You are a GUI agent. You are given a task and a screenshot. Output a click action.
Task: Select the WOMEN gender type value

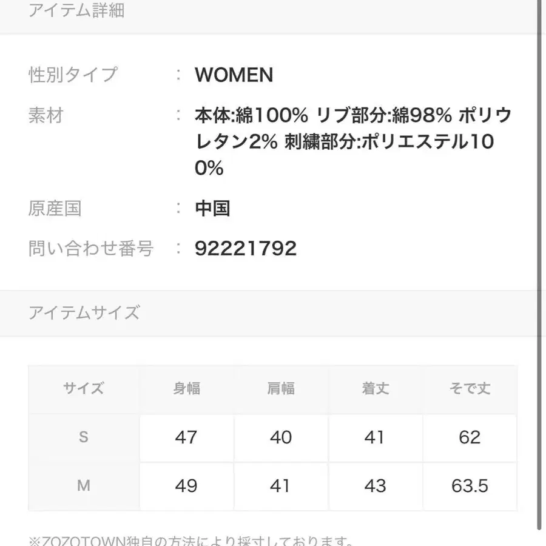(234, 75)
